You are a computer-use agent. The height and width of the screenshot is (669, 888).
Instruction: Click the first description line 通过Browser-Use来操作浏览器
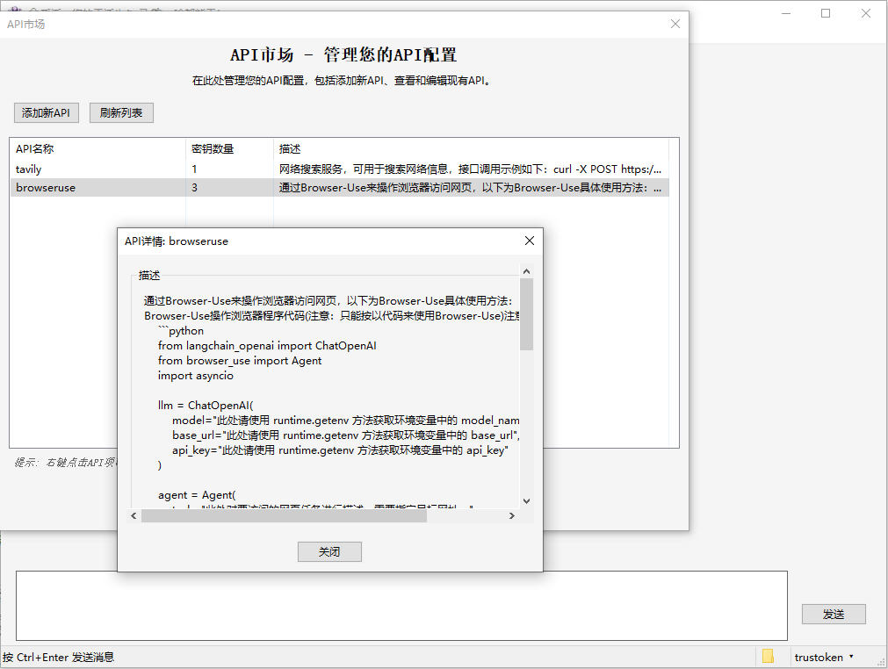(328, 300)
